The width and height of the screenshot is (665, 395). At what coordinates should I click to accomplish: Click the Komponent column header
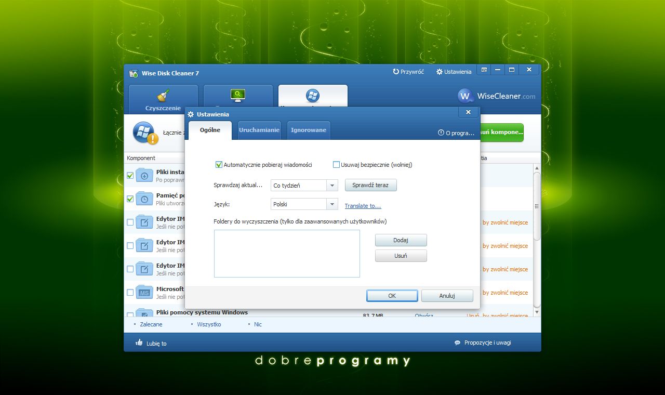[154, 158]
